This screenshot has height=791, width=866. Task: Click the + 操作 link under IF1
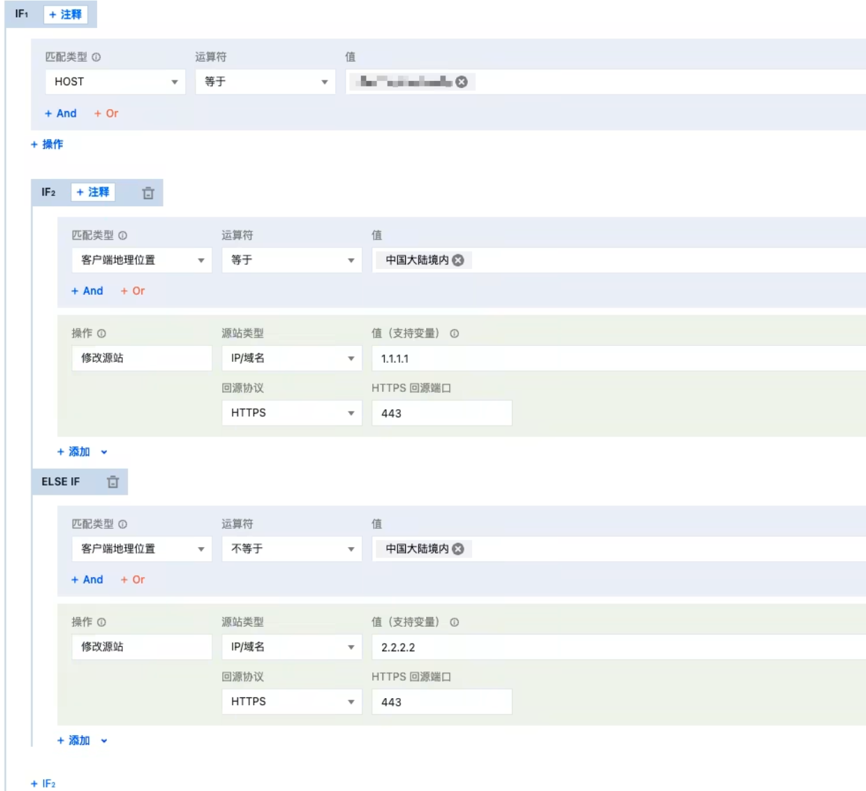[47, 144]
